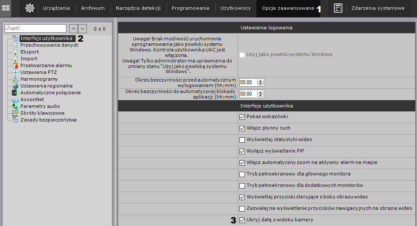
Task: Select Import in the settings tree
Action: pyautogui.click(x=29, y=59)
